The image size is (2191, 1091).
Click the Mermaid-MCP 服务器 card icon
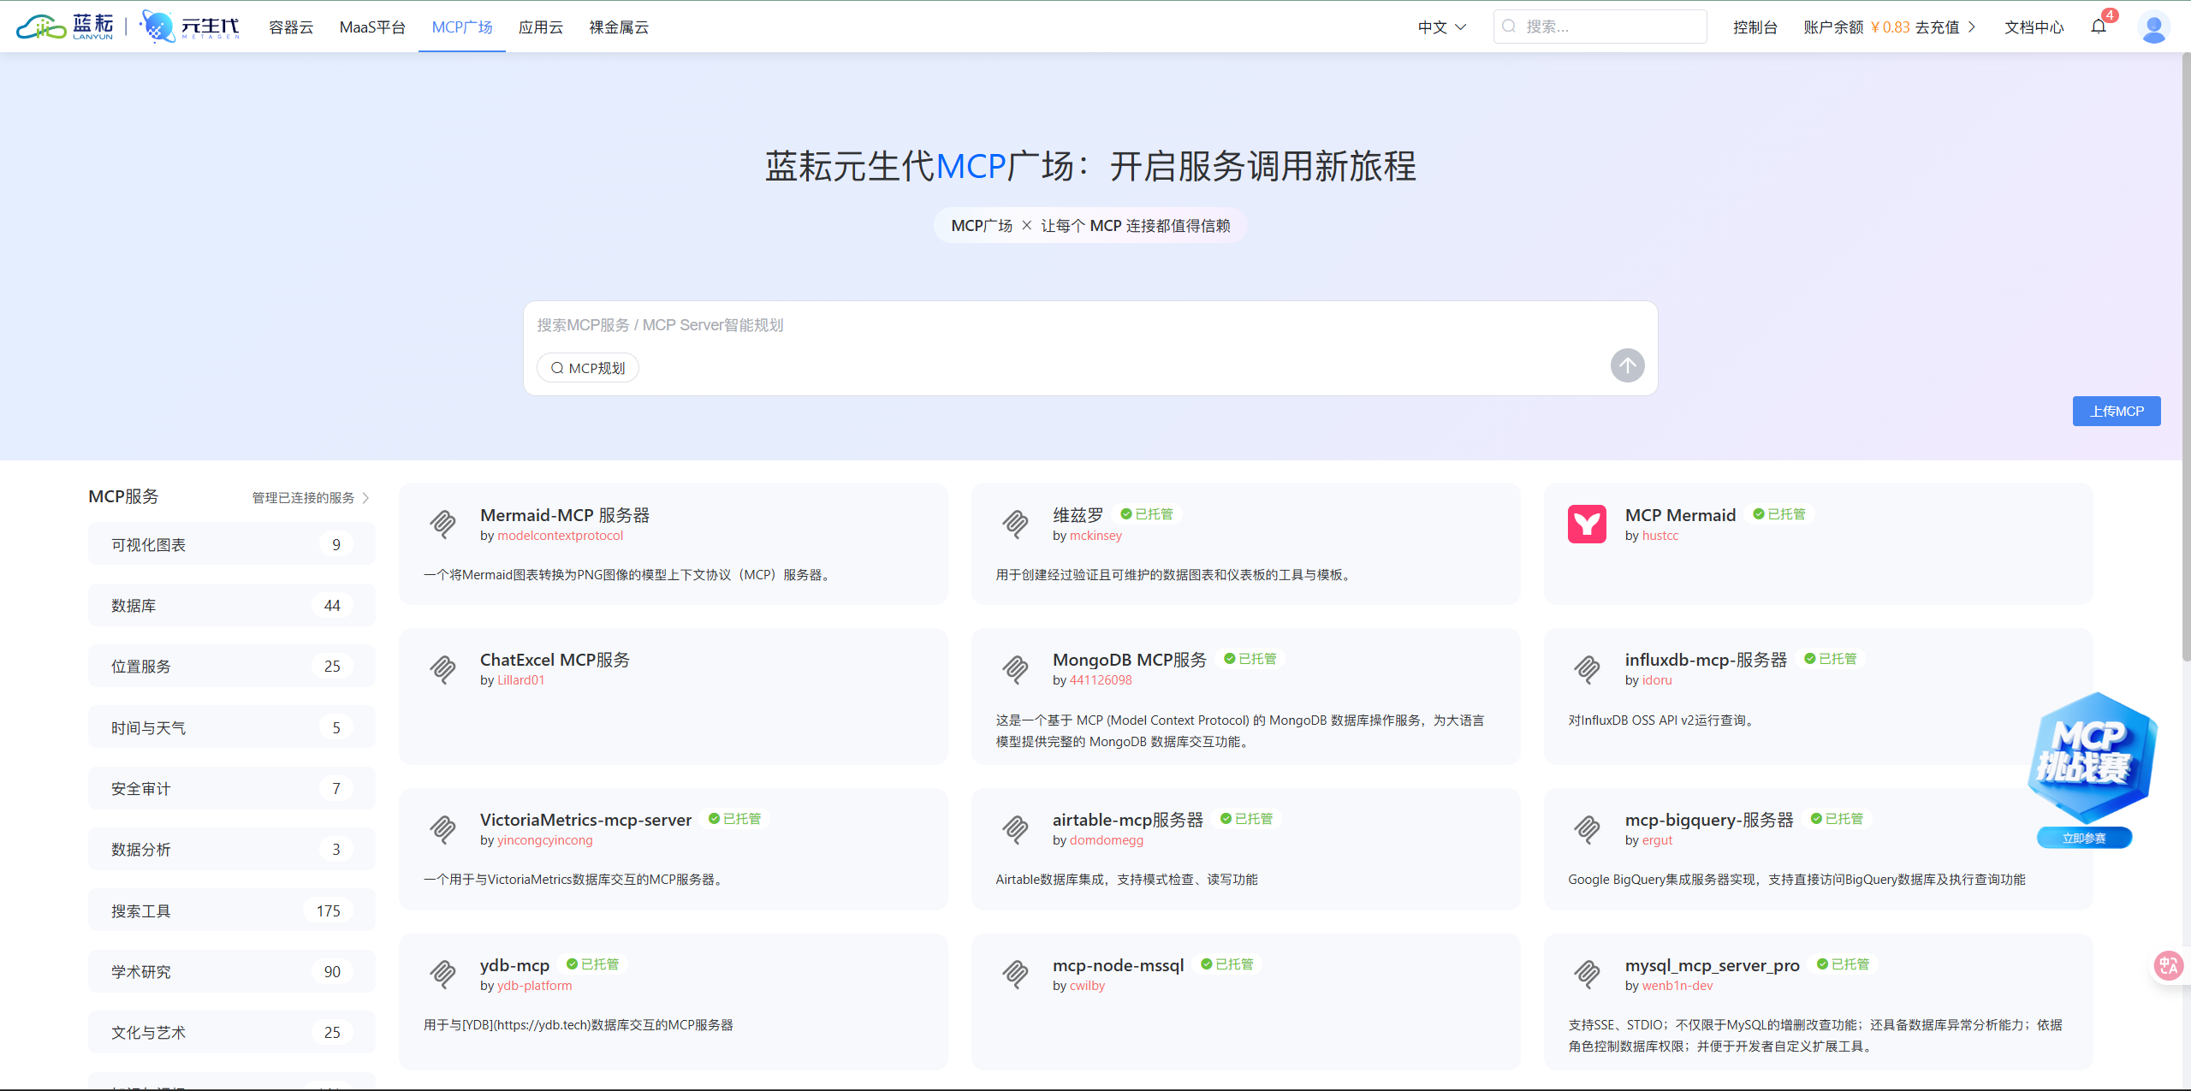click(x=442, y=524)
